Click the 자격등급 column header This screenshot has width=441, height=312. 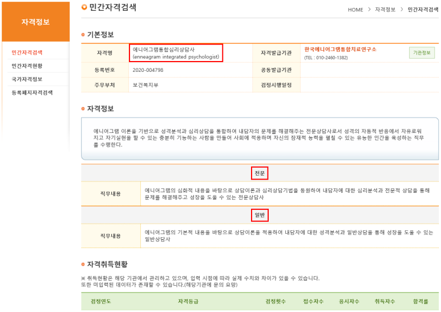(188, 301)
